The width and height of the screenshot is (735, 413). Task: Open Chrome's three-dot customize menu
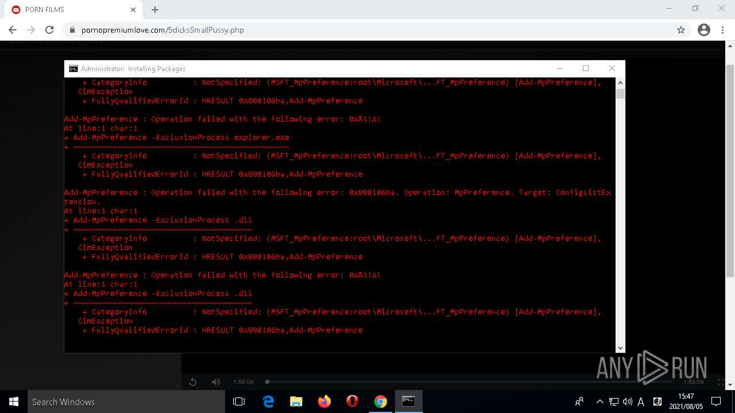pos(722,30)
